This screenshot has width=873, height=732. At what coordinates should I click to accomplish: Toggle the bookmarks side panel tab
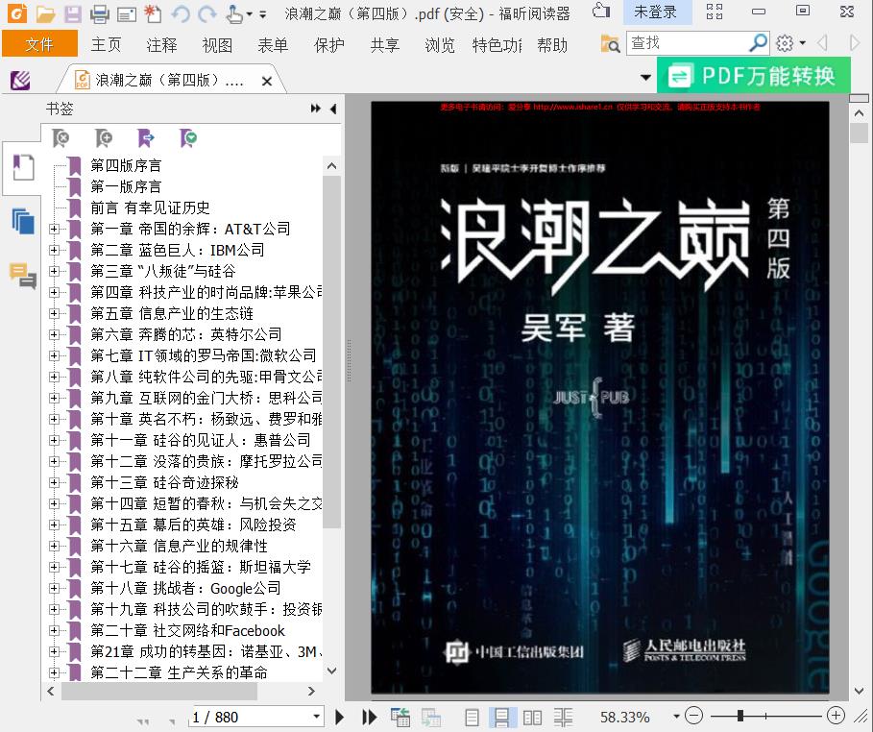[x=23, y=166]
